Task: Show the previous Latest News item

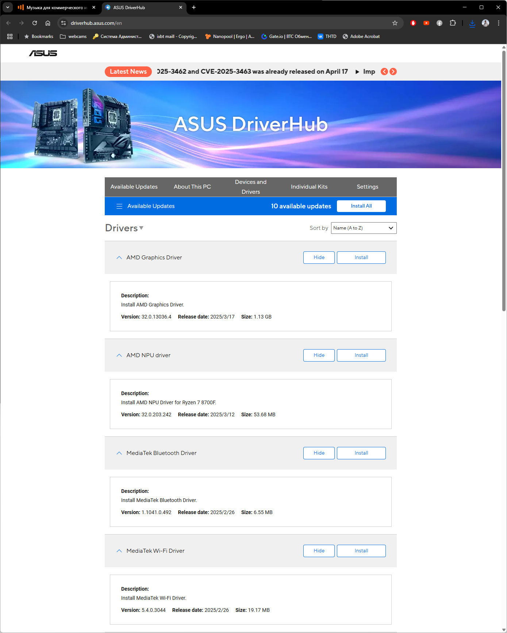Action: pos(384,72)
